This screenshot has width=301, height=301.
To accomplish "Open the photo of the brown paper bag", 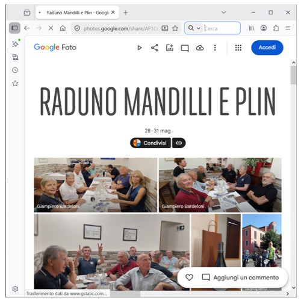I will point(216,241).
